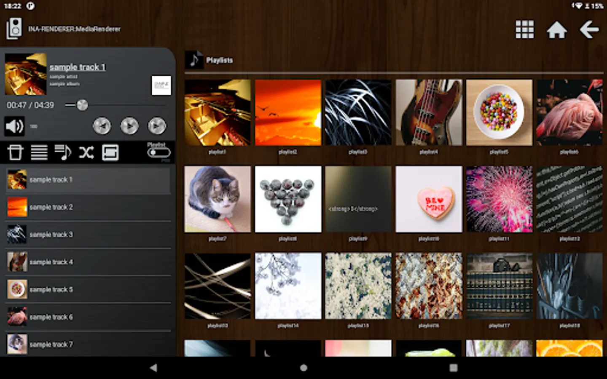Select 'sample track 4' in queue
The width and height of the screenshot is (607, 379).
pyautogui.click(x=88, y=262)
